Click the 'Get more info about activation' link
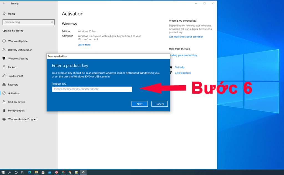The width and height of the screenshot is (284, 175). click(186, 36)
